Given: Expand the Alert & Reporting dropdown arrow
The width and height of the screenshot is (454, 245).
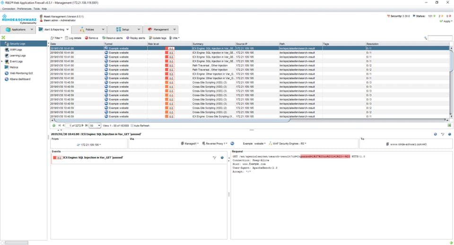Looking at the screenshot, I should pyautogui.click(x=68, y=29).
